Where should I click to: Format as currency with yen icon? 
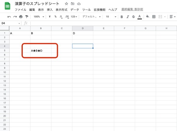click(x=50, y=17)
